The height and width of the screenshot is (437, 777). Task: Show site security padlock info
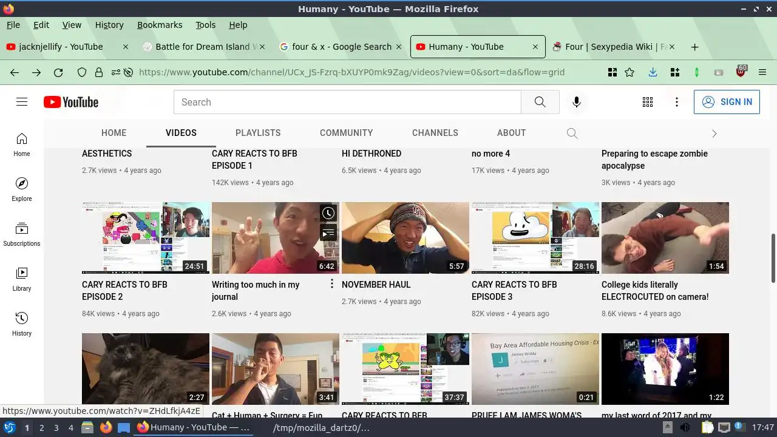tap(99, 72)
